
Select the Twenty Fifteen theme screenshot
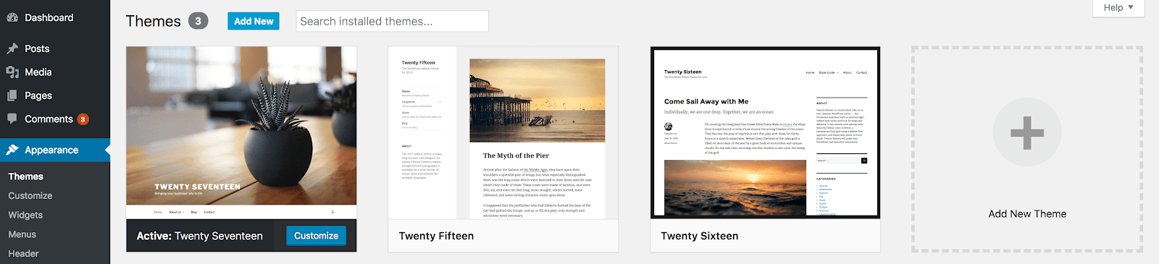tap(503, 132)
